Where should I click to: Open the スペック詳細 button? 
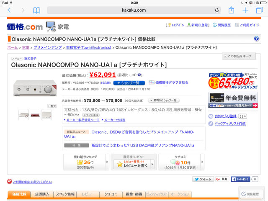[x=91, y=115]
